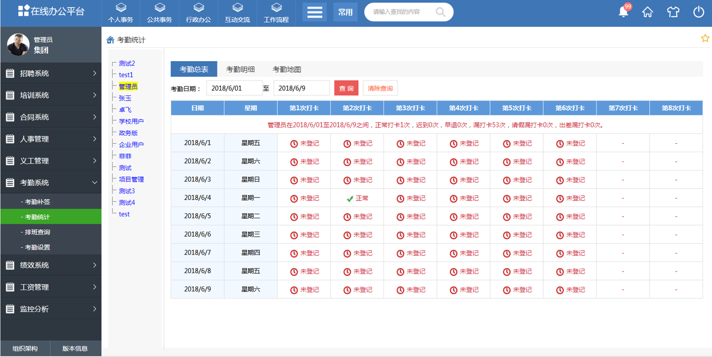Open the 行政办公 module icon
The image size is (712, 357).
[198, 12]
